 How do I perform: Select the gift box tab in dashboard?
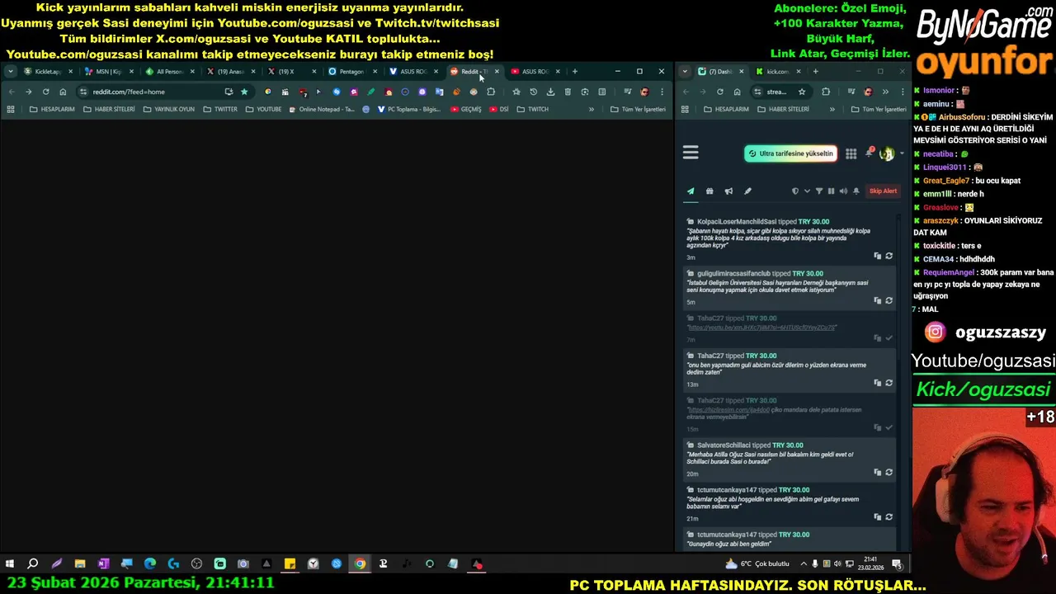pyautogui.click(x=709, y=191)
